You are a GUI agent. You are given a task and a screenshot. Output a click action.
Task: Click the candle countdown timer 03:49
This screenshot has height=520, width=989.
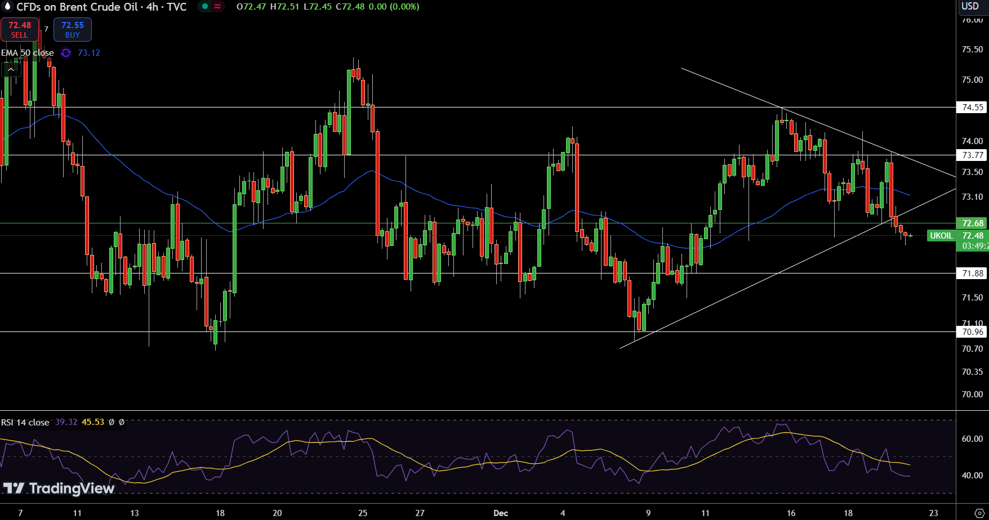point(975,246)
